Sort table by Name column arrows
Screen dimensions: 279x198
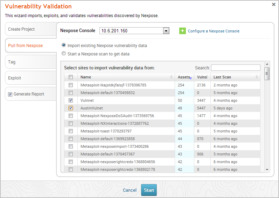click(x=171, y=77)
